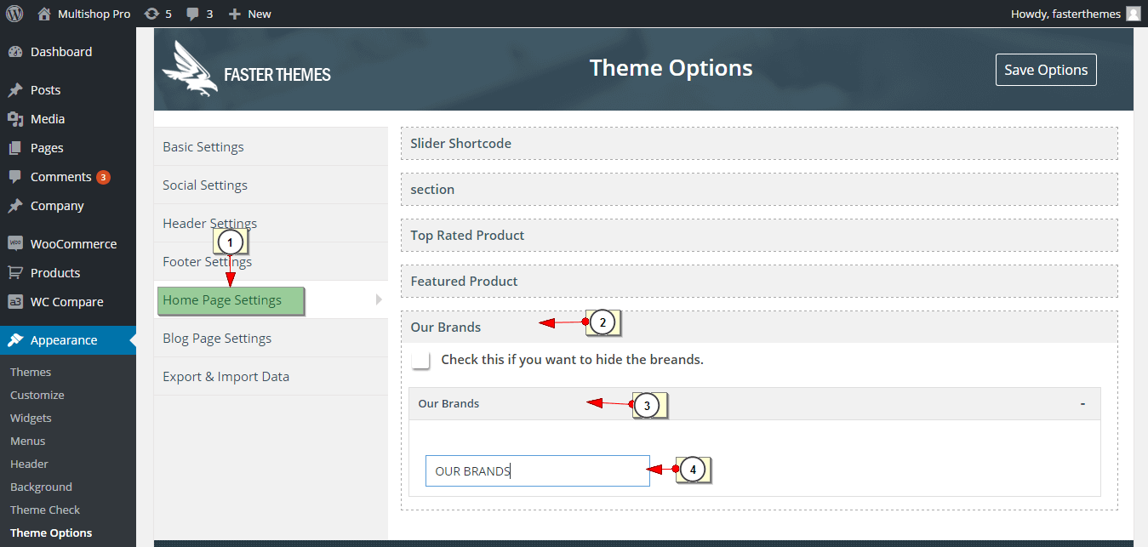
Task: Open Footer Settings tab
Action: pyautogui.click(x=271, y=262)
